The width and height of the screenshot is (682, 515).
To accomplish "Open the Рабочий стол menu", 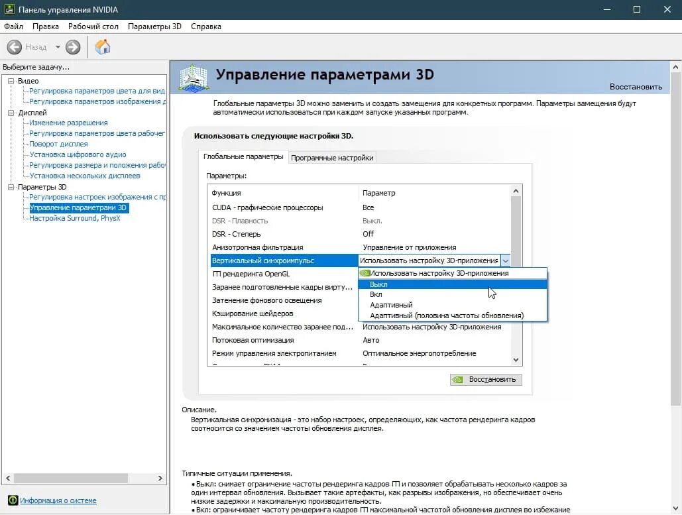I will pyautogui.click(x=93, y=27).
